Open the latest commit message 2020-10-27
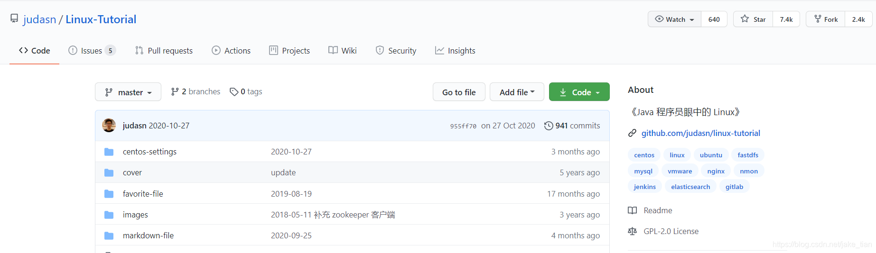The image size is (876, 253). (169, 126)
